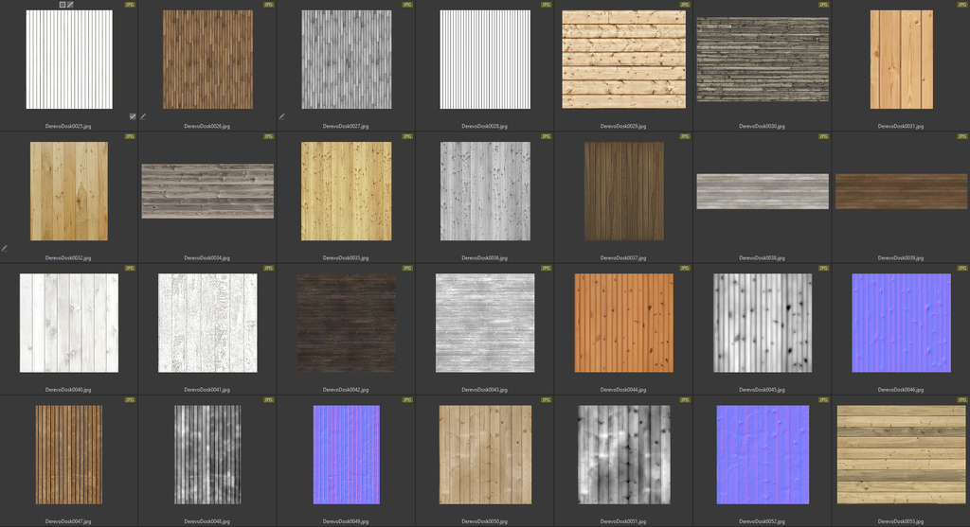Click the DerevoDosk0031.jpg file name label
The height and width of the screenshot is (527, 970).
coord(901,126)
